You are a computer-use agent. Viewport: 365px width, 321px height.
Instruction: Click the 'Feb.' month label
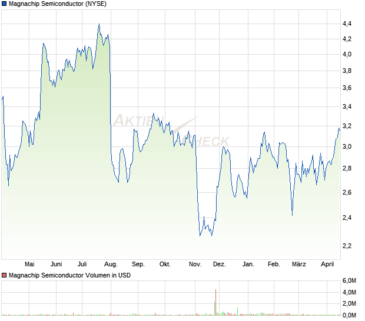[274, 265]
